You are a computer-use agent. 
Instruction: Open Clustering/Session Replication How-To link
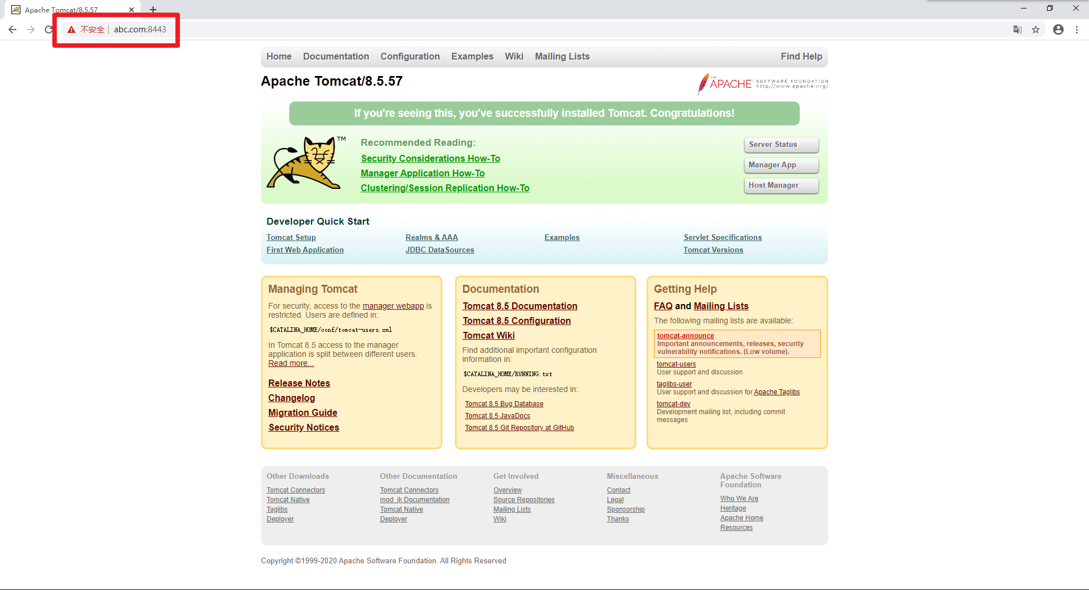pos(445,188)
